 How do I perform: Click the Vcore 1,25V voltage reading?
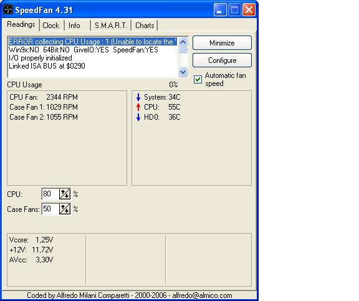coord(31,240)
